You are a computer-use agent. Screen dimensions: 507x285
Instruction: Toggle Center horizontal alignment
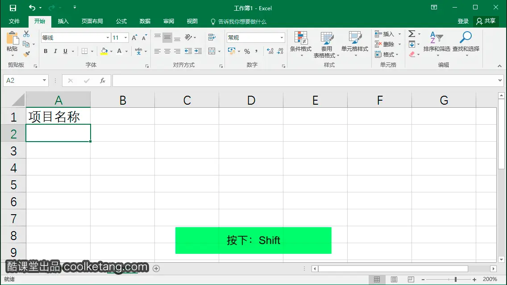[167, 51]
